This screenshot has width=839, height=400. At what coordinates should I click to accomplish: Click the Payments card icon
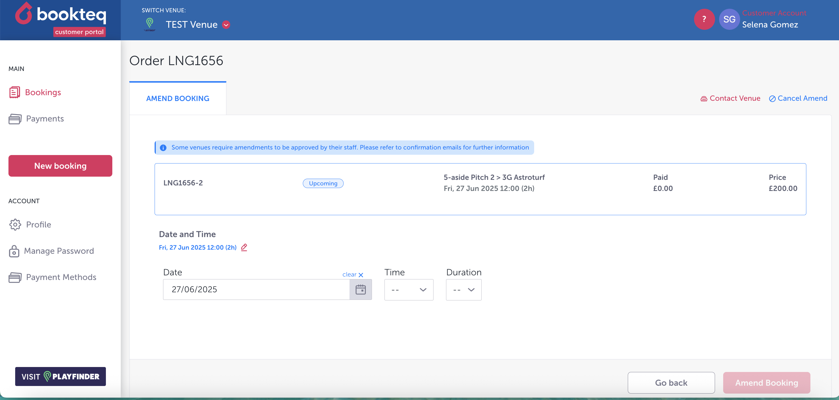point(15,119)
